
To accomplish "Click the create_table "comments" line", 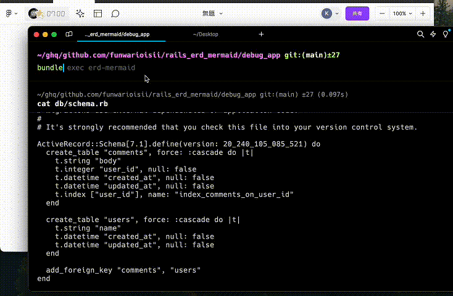I will click(149, 152).
